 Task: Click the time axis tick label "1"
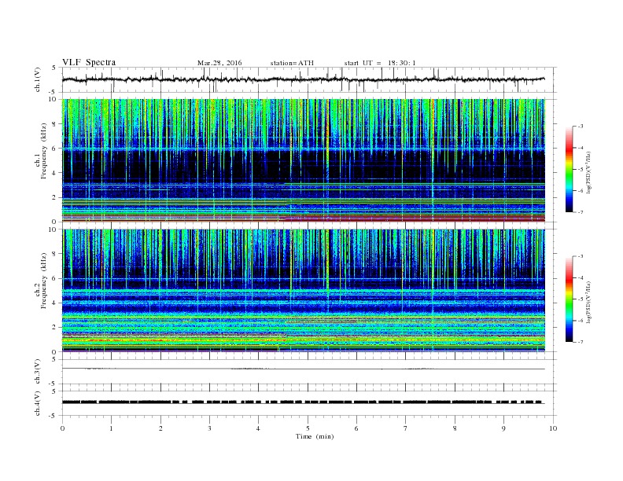[111, 428]
